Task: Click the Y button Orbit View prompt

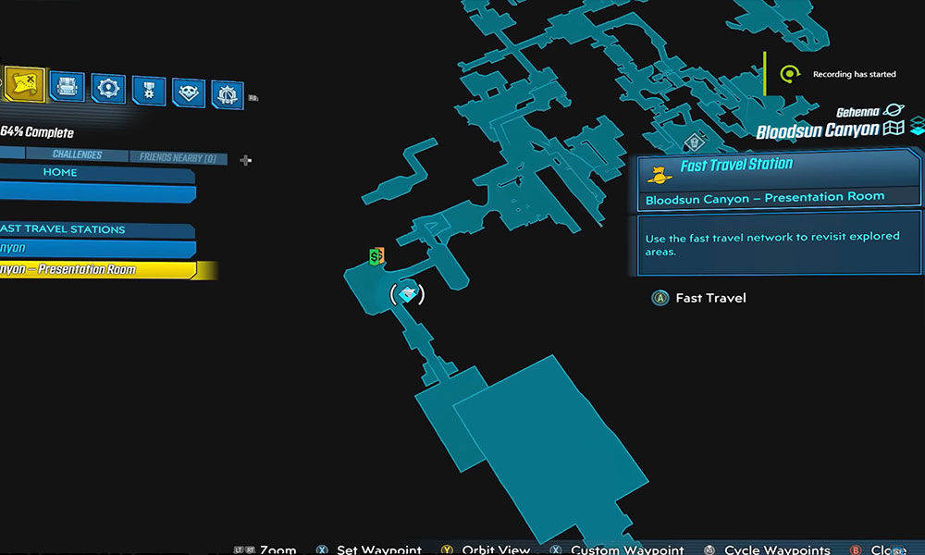Action: click(485, 549)
